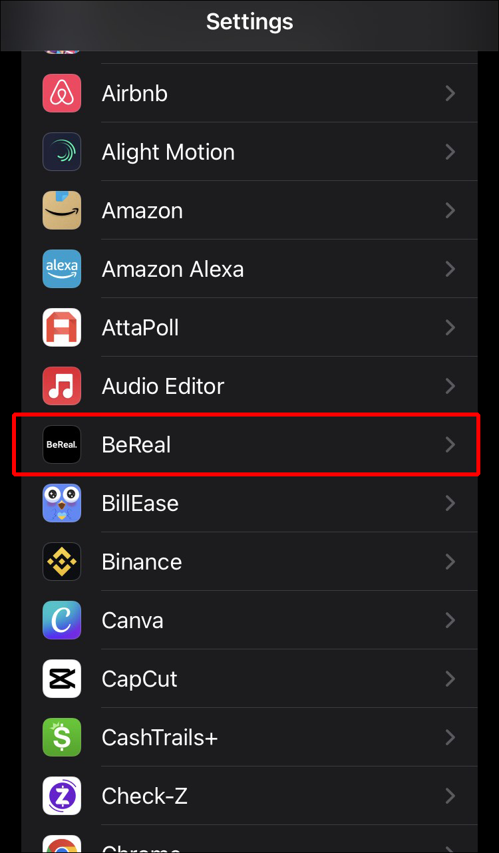The width and height of the screenshot is (499, 853).
Task: Tap the Amazon Alexa icon
Action: (62, 269)
